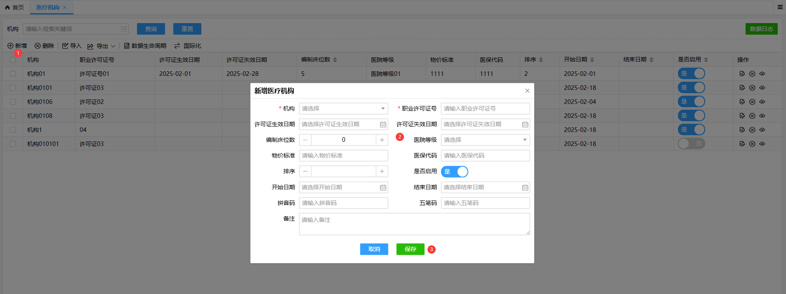This screenshot has width=786, height=294.
Task: Enable the 是否启用 toggle for 机构010101
Action: tap(691, 144)
